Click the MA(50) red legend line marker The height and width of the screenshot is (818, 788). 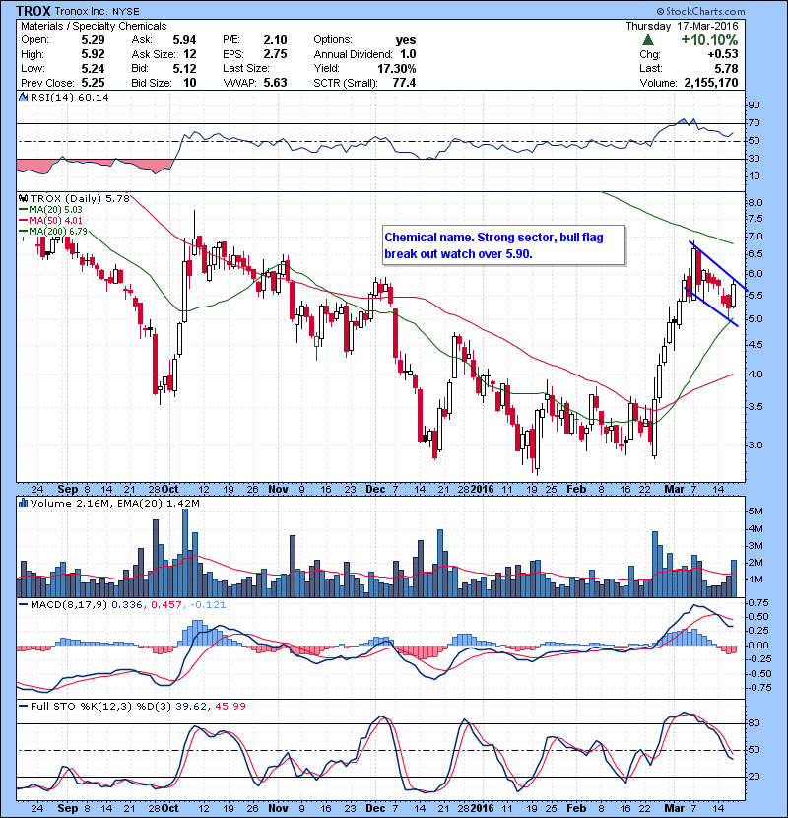23,221
